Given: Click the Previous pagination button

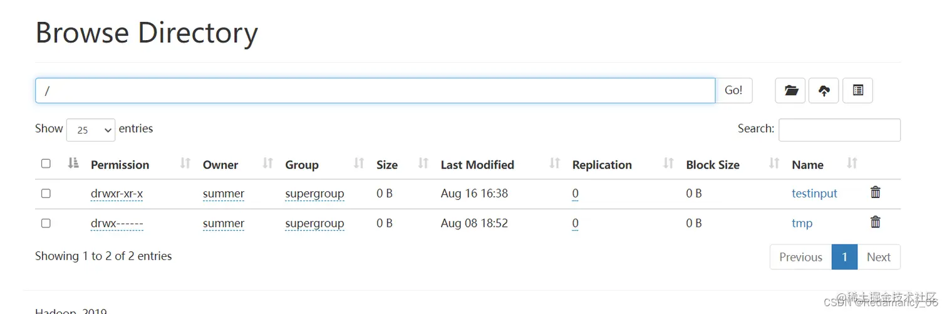Looking at the screenshot, I should pos(800,257).
